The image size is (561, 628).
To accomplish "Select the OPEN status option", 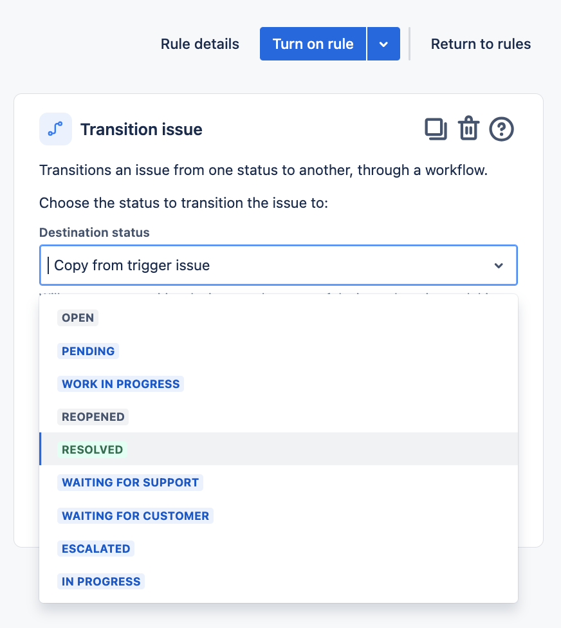I will coord(77,317).
